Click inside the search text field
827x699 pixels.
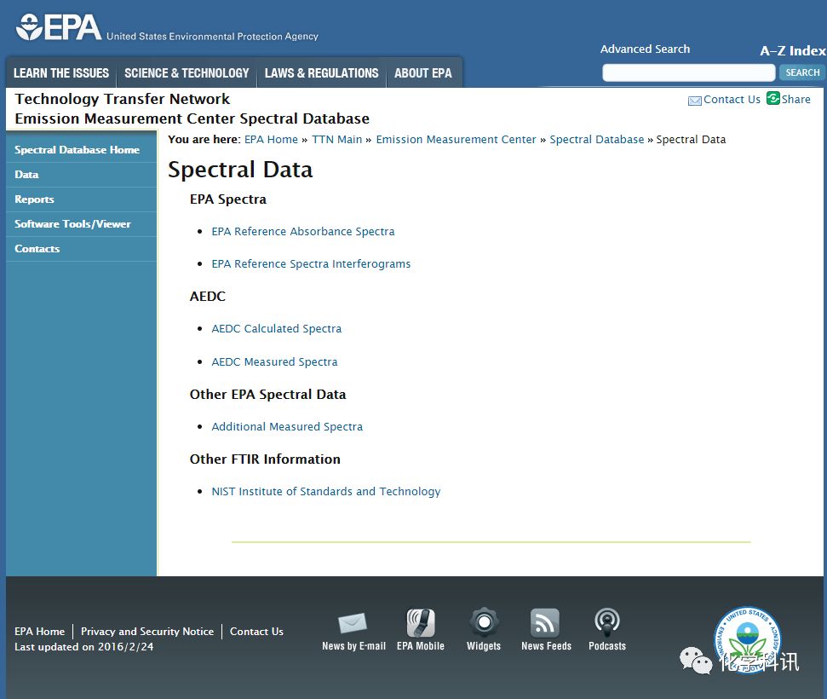(688, 73)
